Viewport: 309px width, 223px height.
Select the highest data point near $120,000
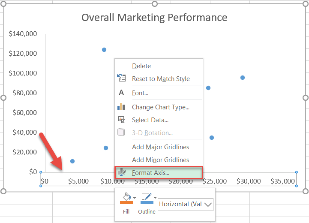point(104,50)
